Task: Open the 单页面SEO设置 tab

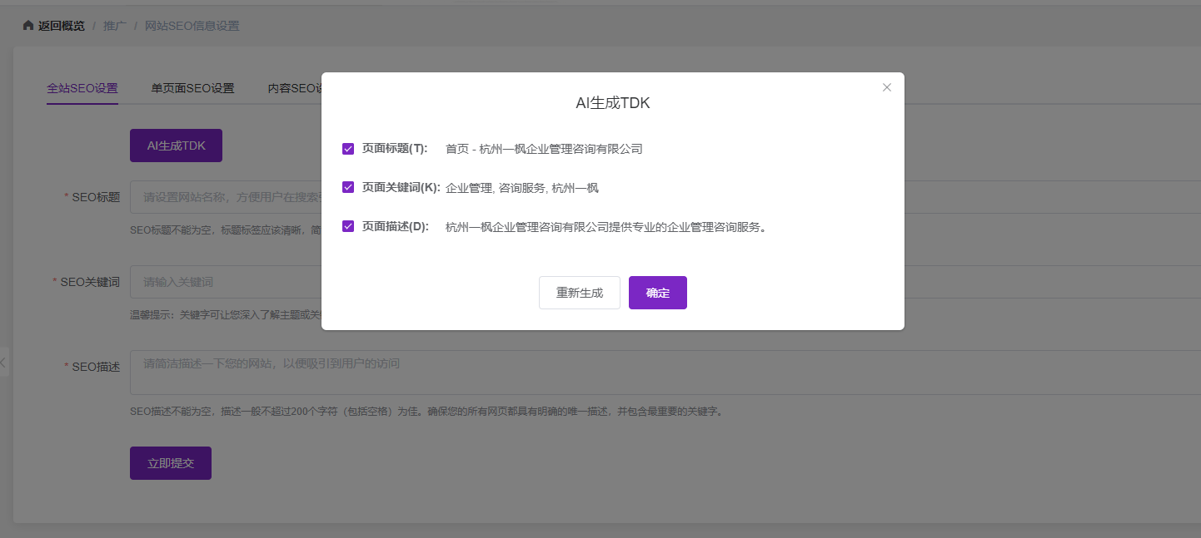Action: [192, 88]
